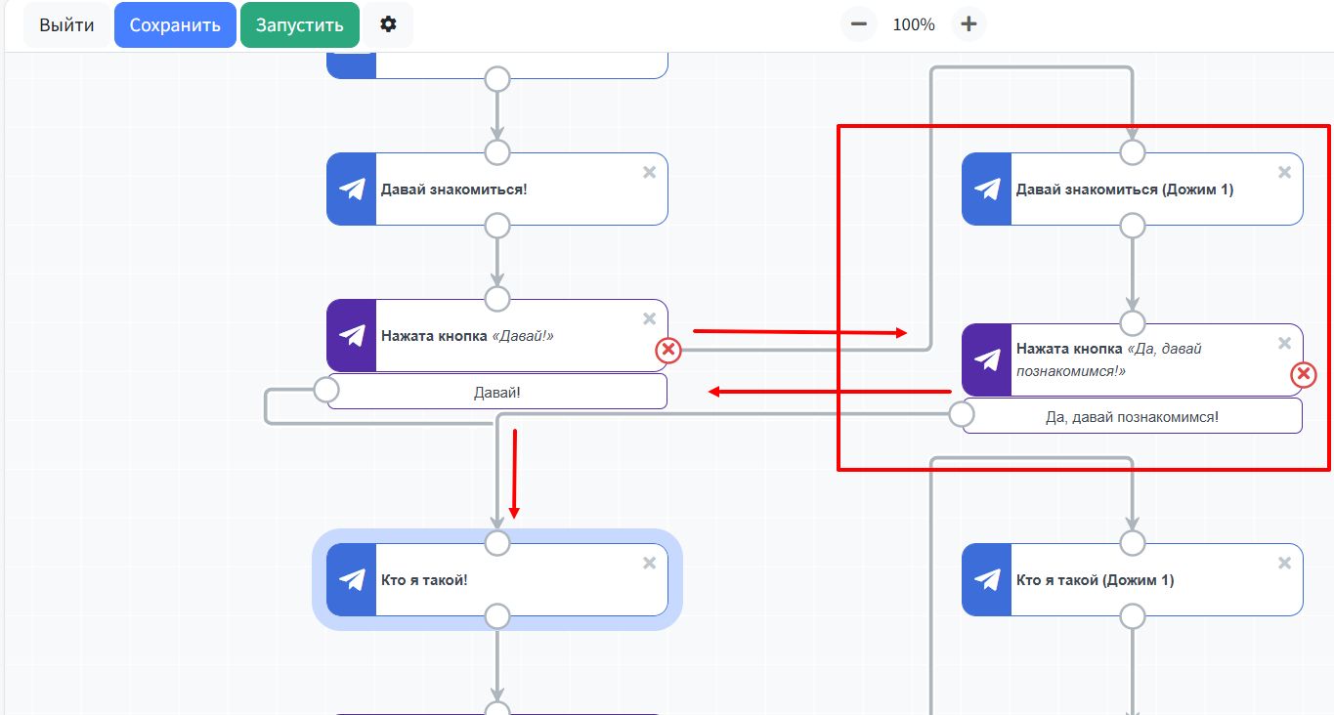Click output connector of the topmost partial block

click(x=497, y=79)
